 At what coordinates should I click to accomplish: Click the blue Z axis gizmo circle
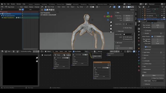pos(108,13)
